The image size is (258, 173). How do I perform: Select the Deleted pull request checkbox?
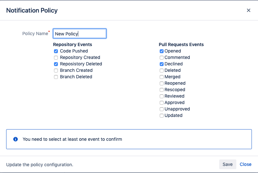[162, 71]
